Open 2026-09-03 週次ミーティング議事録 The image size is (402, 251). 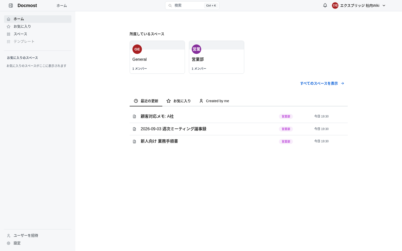pyautogui.click(x=173, y=129)
